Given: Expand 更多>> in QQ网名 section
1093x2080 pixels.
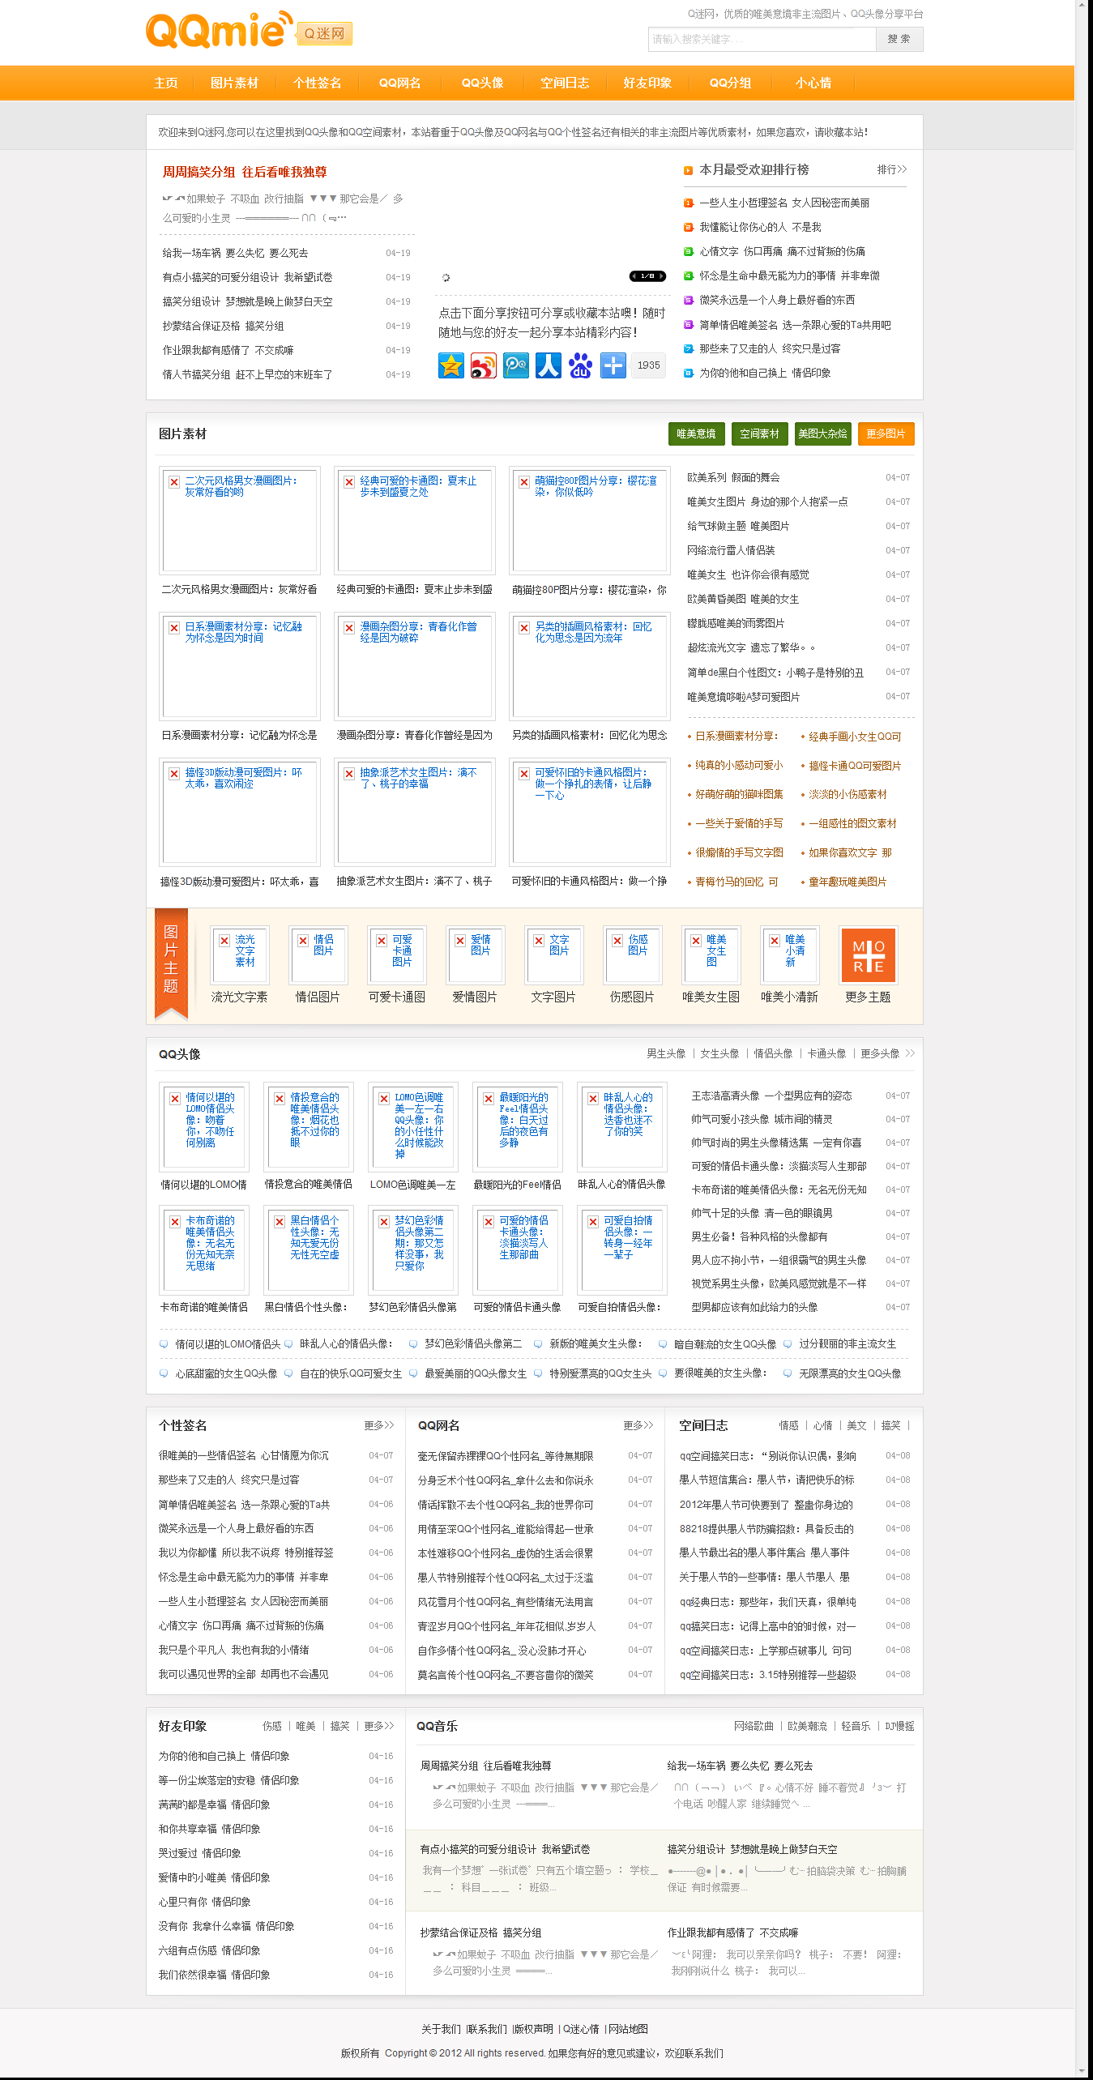Looking at the screenshot, I should (638, 1425).
